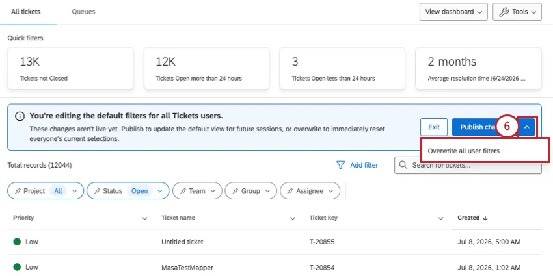The image size is (553, 276).
Task: Open the Ticket name column chevron
Action: (x=292, y=218)
